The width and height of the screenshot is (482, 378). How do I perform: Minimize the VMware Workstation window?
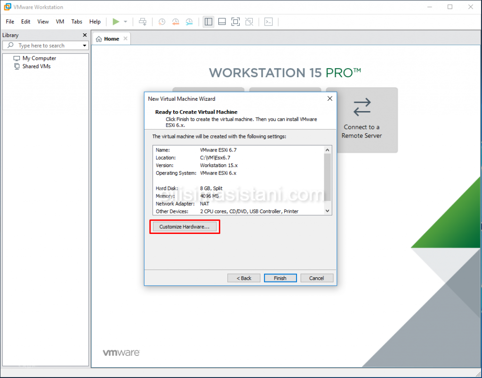click(x=430, y=7)
